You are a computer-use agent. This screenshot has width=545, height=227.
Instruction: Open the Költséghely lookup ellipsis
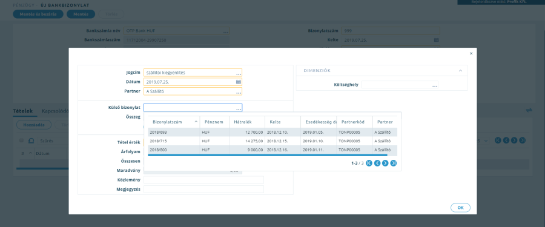tap(435, 86)
